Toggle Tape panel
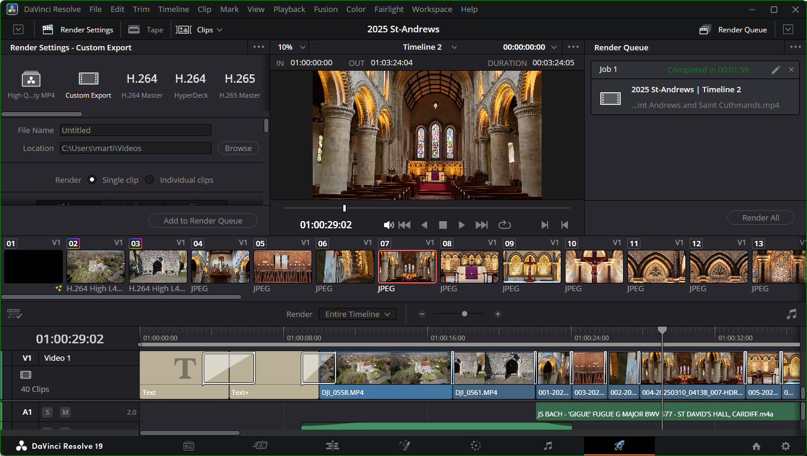Viewport: 807px width, 456px height. [x=146, y=29]
